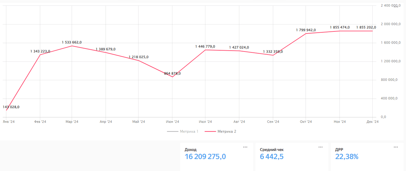Click the 0,0 y-axis value

coord(383,117)
